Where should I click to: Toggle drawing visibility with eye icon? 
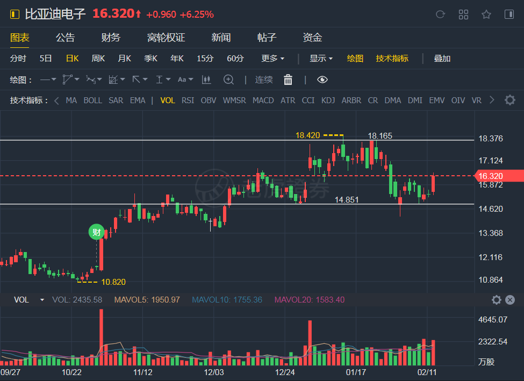[322, 80]
